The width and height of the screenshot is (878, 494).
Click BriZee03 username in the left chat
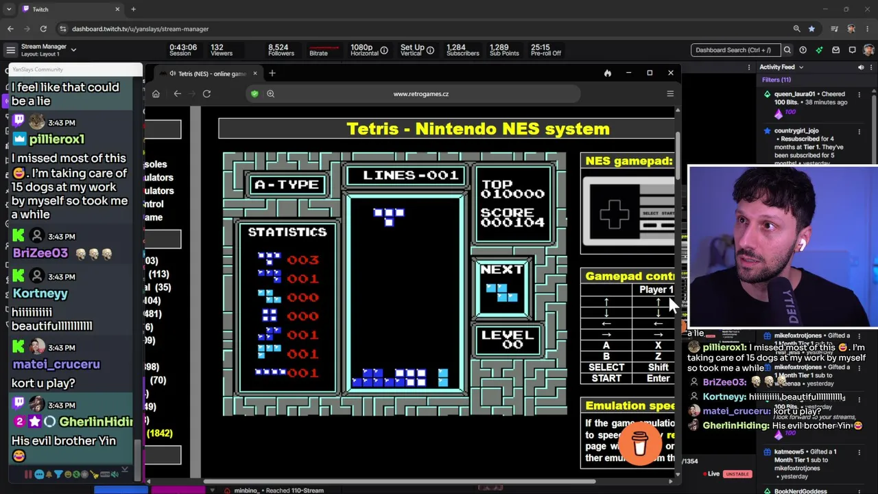coord(40,253)
